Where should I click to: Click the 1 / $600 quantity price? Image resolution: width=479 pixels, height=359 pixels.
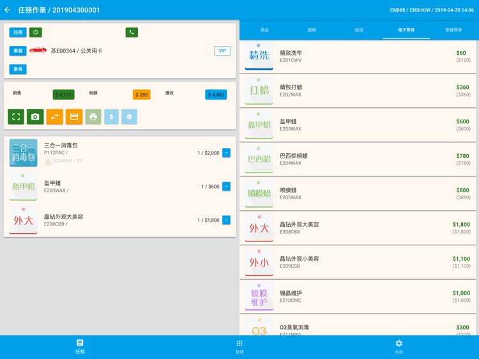(210, 187)
